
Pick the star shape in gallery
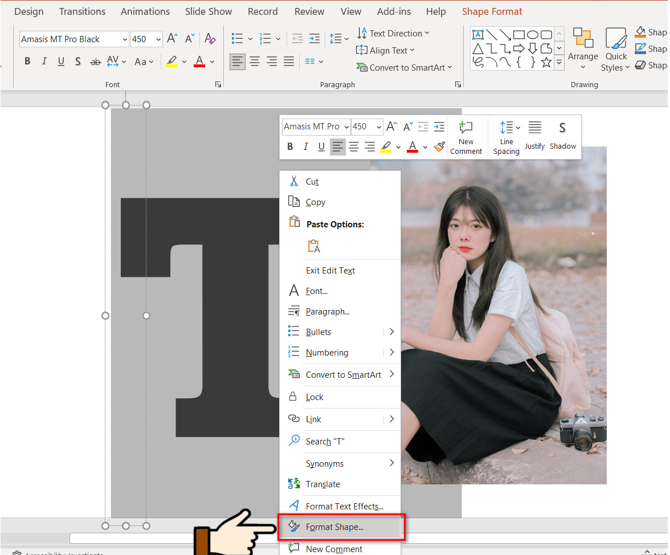(x=546, y=62)
